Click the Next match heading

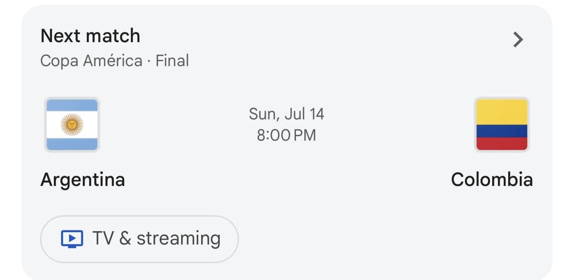click(x=90, y=36)
